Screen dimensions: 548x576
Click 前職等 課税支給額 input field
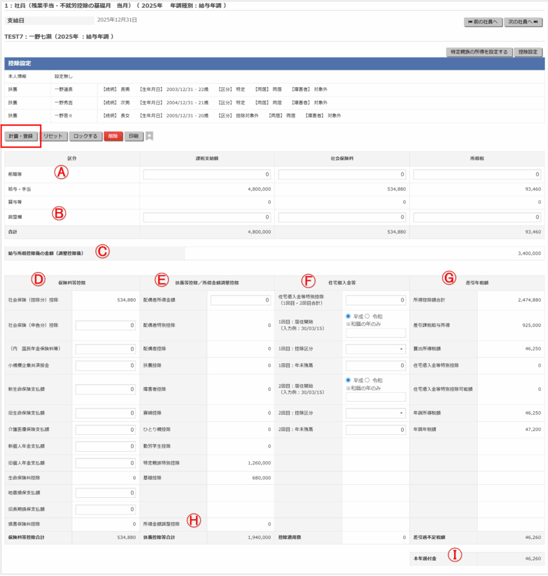[208, 175]
